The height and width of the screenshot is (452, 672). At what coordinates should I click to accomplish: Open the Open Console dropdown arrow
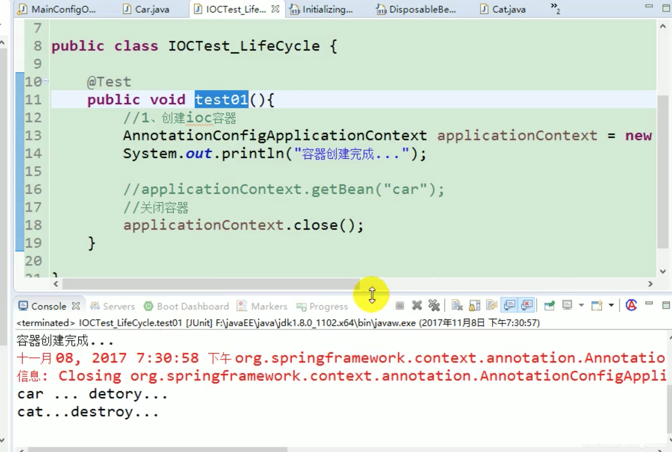pyautogui.click(x=611, y=305)
